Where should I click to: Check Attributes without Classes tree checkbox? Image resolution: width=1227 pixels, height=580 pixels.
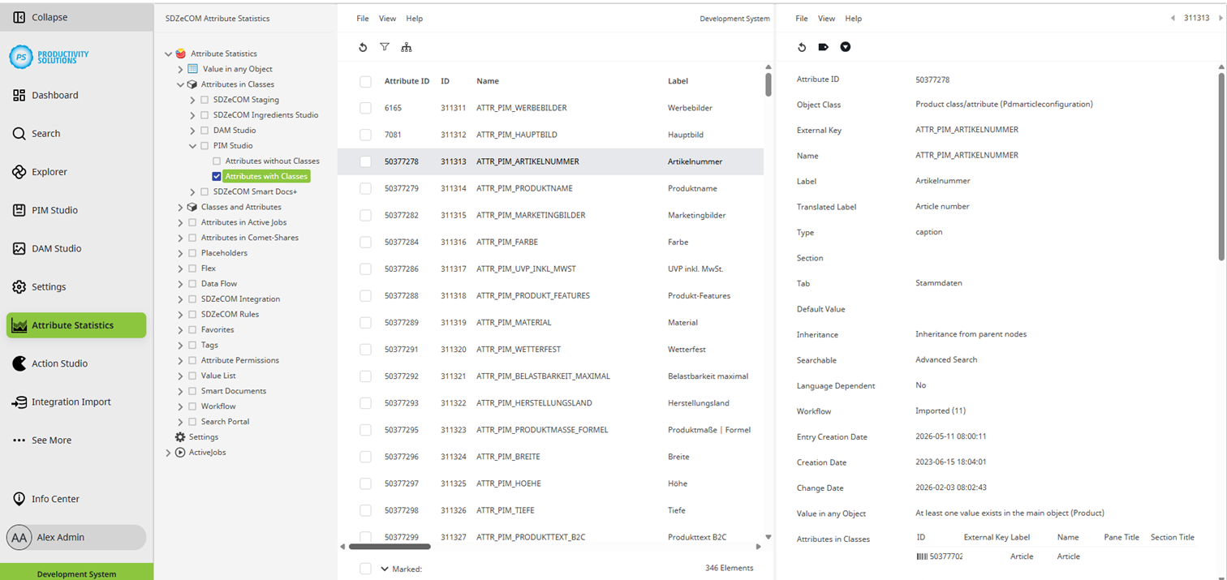[x=217, y=161]
